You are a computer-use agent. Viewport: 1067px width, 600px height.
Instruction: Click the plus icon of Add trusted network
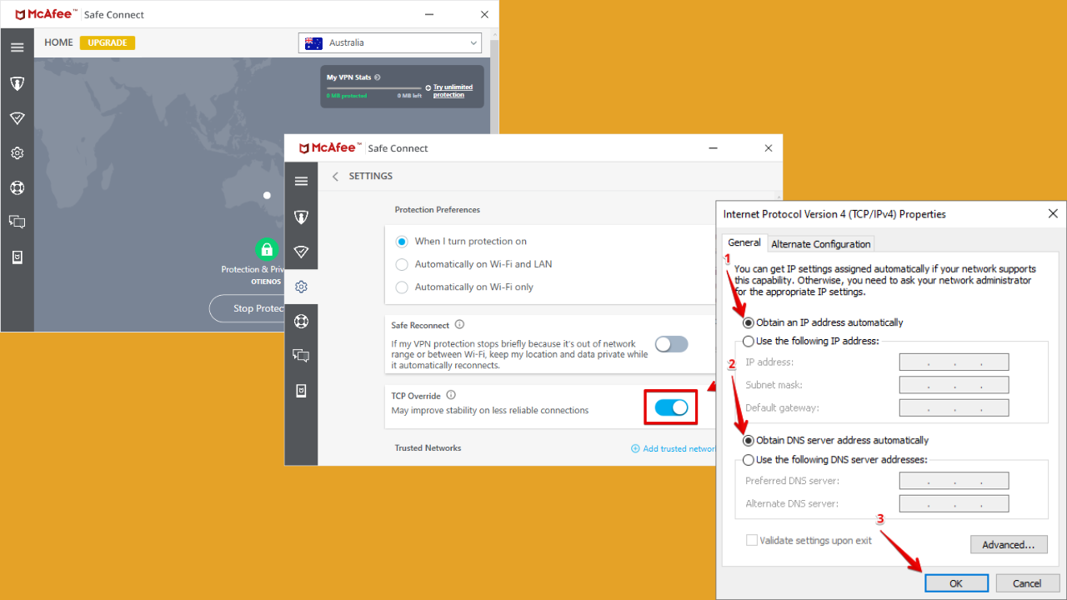635,448
